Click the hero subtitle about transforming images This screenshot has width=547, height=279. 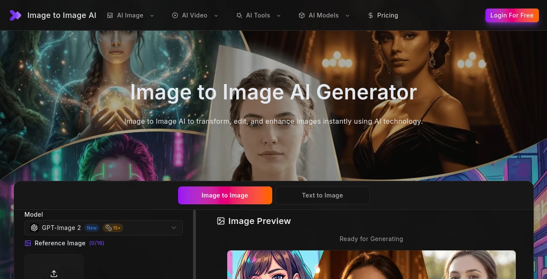pos(273,122)
